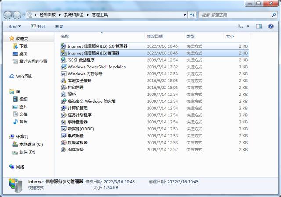Viewport: 281px width, 197px height.
Task: Select the 计算机管理 icon
Action: [x=64, y=108]
